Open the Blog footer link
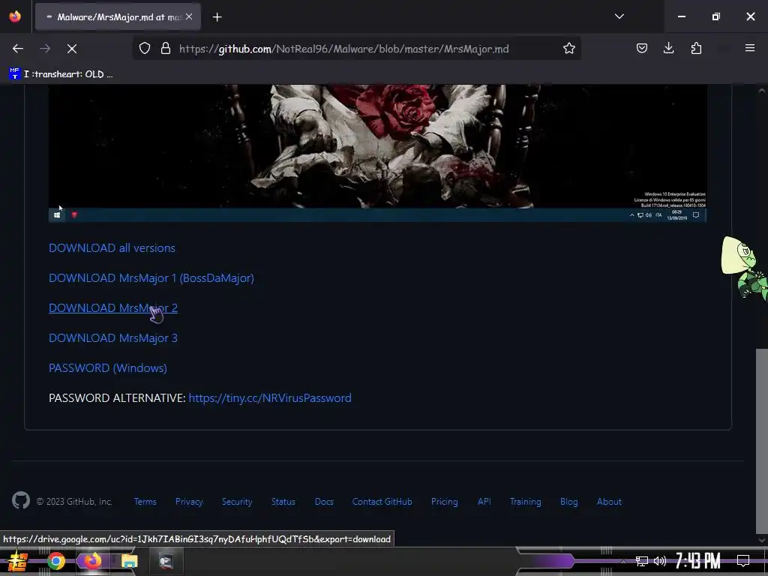 pos(568,502)
